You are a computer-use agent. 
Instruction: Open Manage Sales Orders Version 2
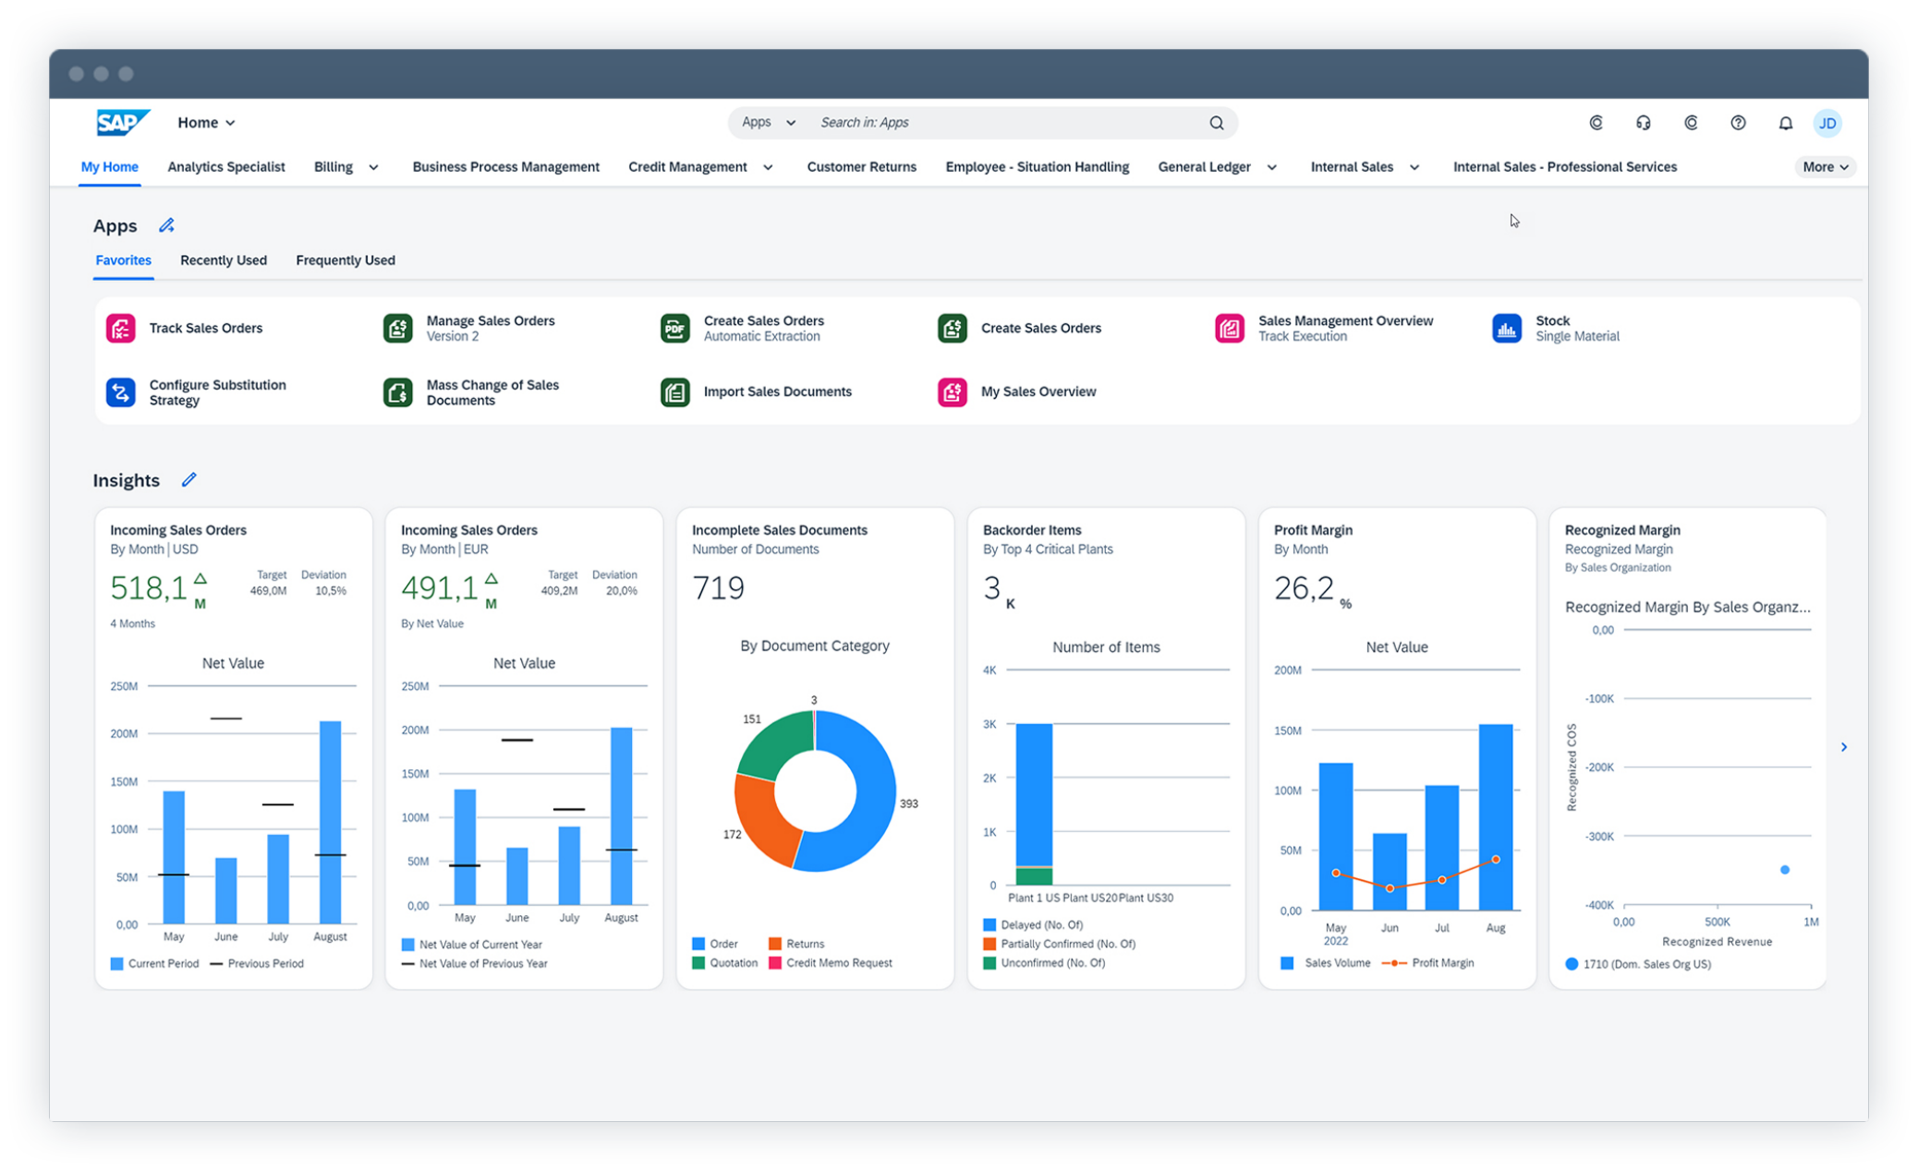coord(492,327)
